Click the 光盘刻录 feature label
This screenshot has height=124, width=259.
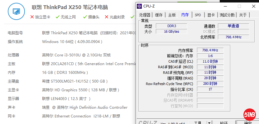[117, 17]
